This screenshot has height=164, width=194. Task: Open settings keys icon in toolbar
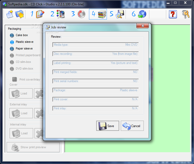tap(186, 14)
